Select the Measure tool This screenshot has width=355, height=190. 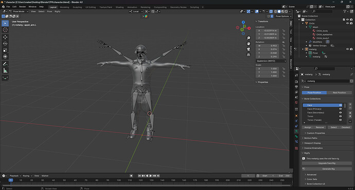(x=5, y=70)
